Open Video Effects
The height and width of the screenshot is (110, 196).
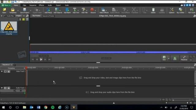tap(104, 10)
